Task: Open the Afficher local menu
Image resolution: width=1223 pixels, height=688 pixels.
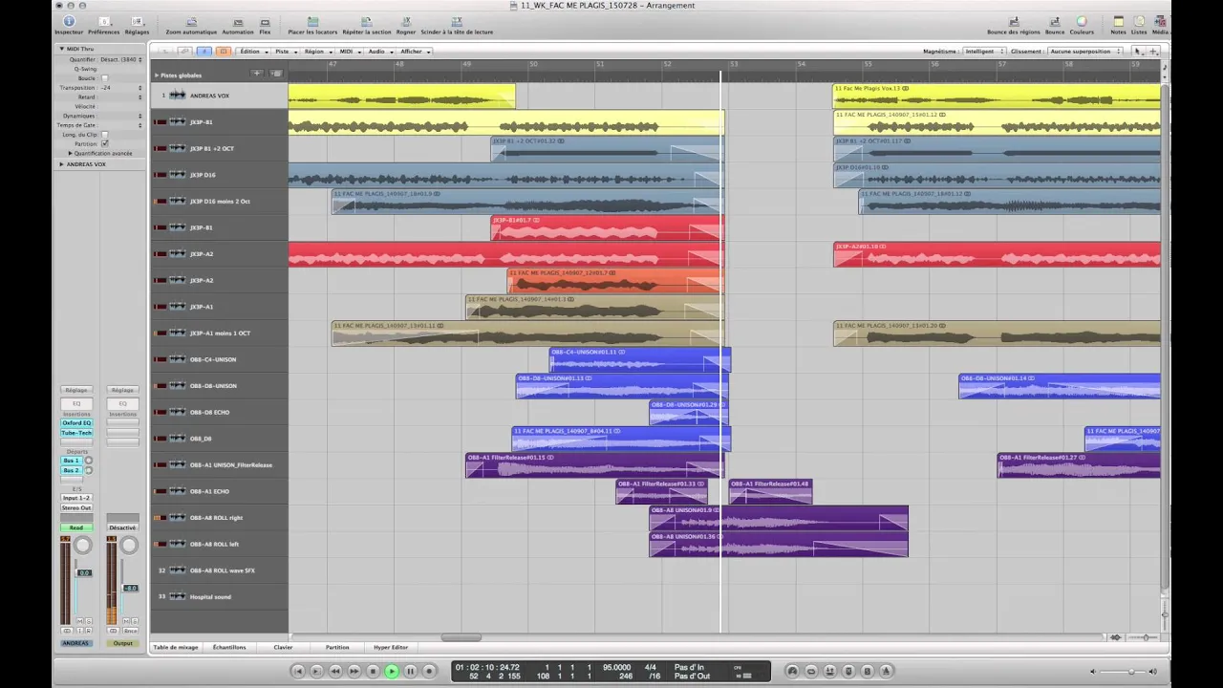Action: pyautogui.click(x=415, y=52)
